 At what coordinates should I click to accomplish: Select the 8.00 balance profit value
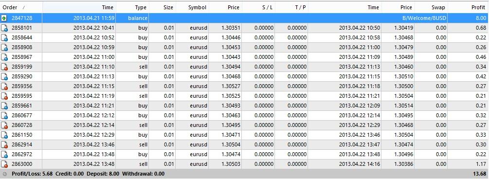(x=481, y=18)
